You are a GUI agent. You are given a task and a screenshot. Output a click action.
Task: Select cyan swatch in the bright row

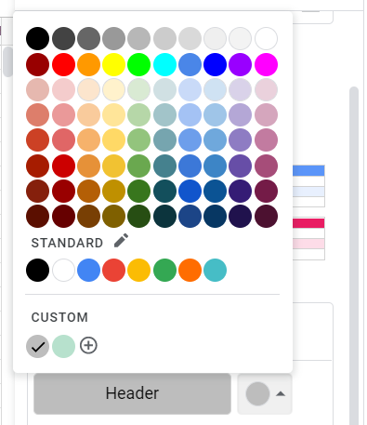point(164,64)
